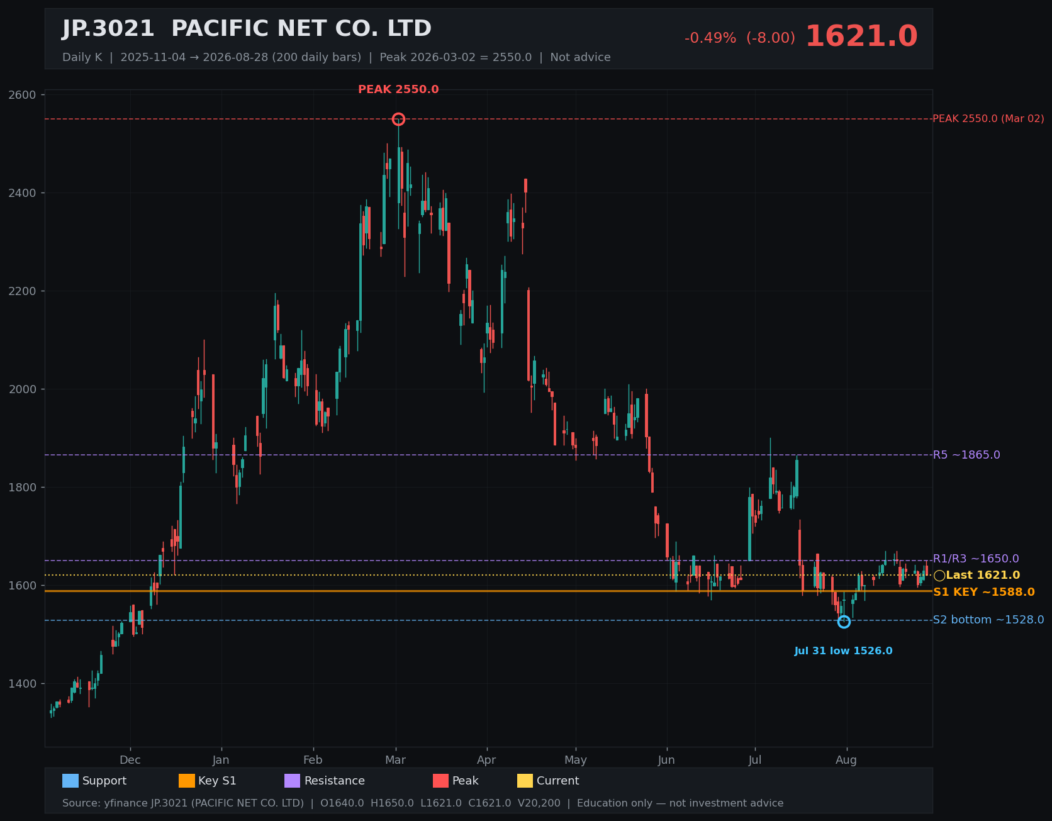Select the red Peak legend swatch
Viewport: 1052px width, 821px height.
click(441, 781)
